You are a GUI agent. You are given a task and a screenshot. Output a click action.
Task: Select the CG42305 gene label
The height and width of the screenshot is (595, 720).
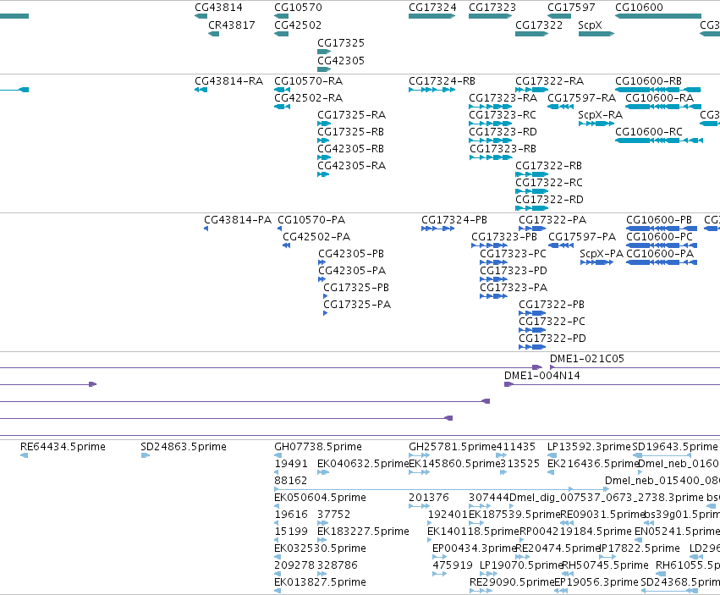pos(341,61)
